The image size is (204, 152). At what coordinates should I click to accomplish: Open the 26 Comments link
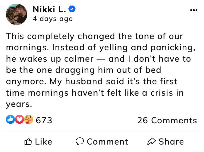pos(167,120)
